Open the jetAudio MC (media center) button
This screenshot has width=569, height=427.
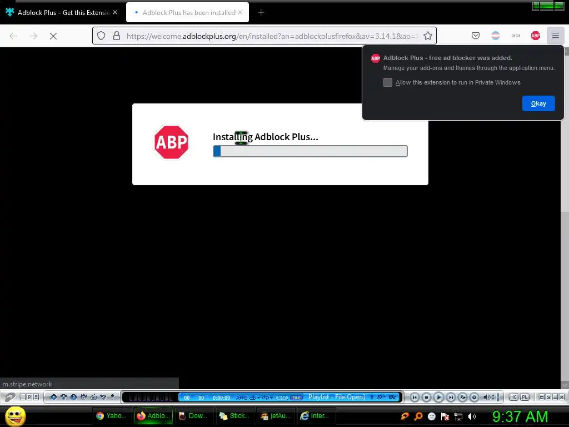513,397
